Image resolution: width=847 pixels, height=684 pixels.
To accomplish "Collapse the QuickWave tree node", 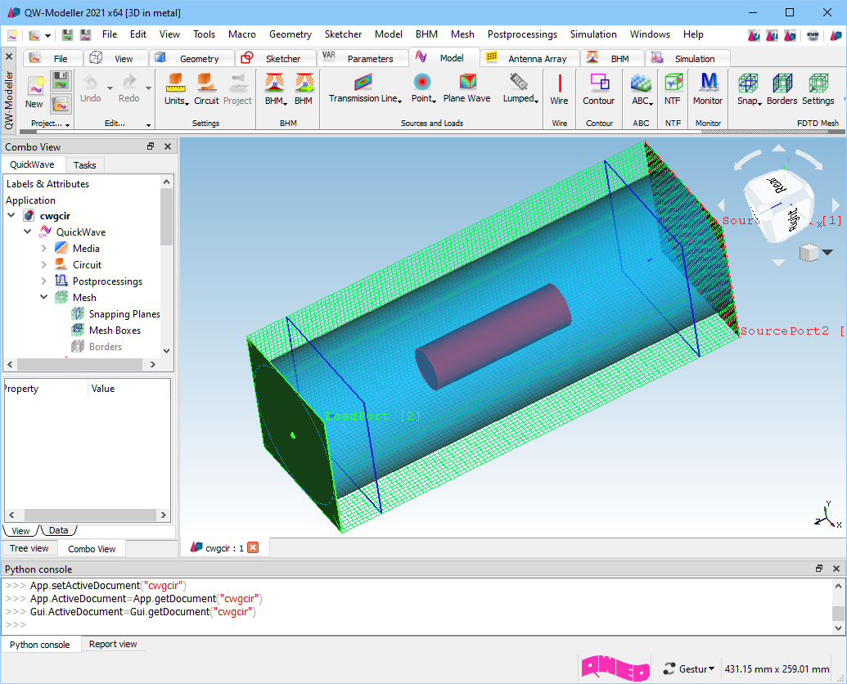I will 28,232.
